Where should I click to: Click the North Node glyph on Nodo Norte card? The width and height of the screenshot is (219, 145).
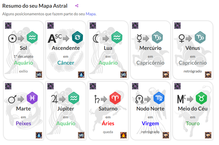pos(139,99)
